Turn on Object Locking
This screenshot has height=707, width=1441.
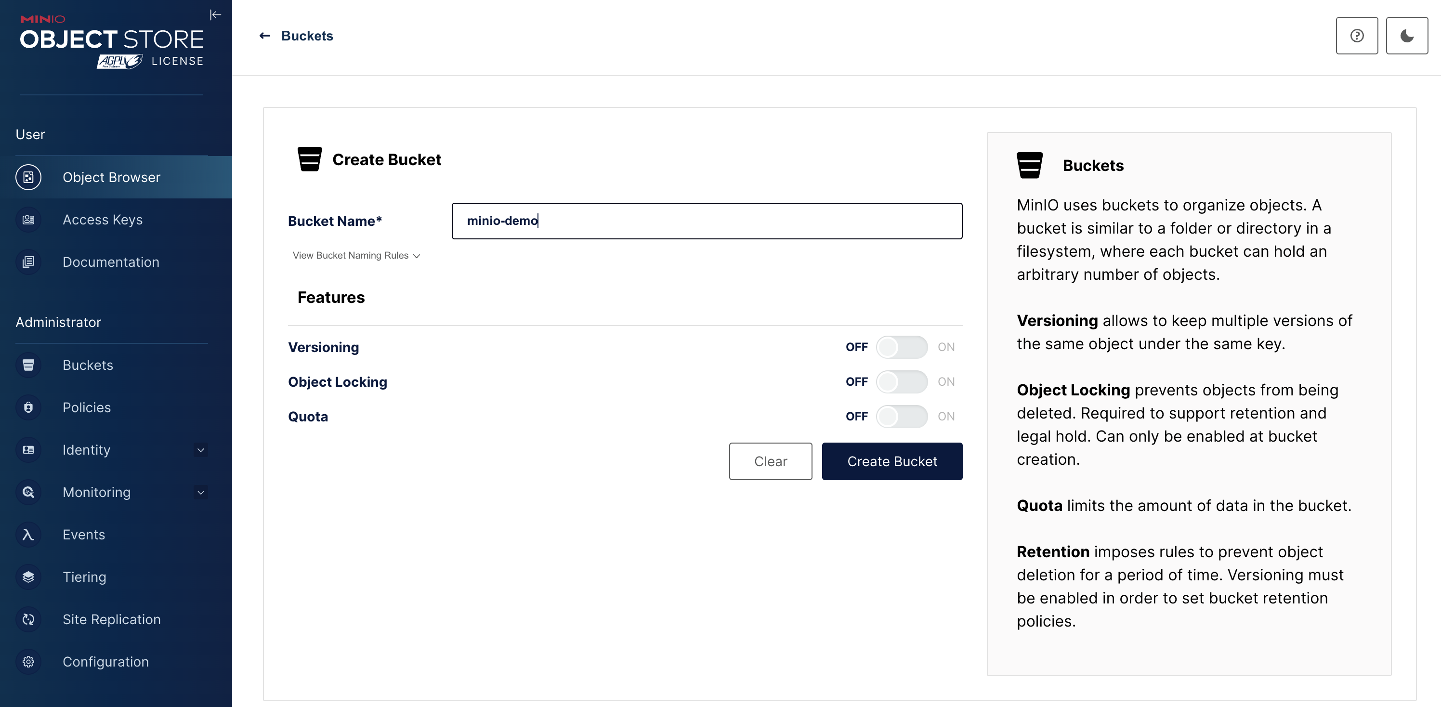(902, 381)
